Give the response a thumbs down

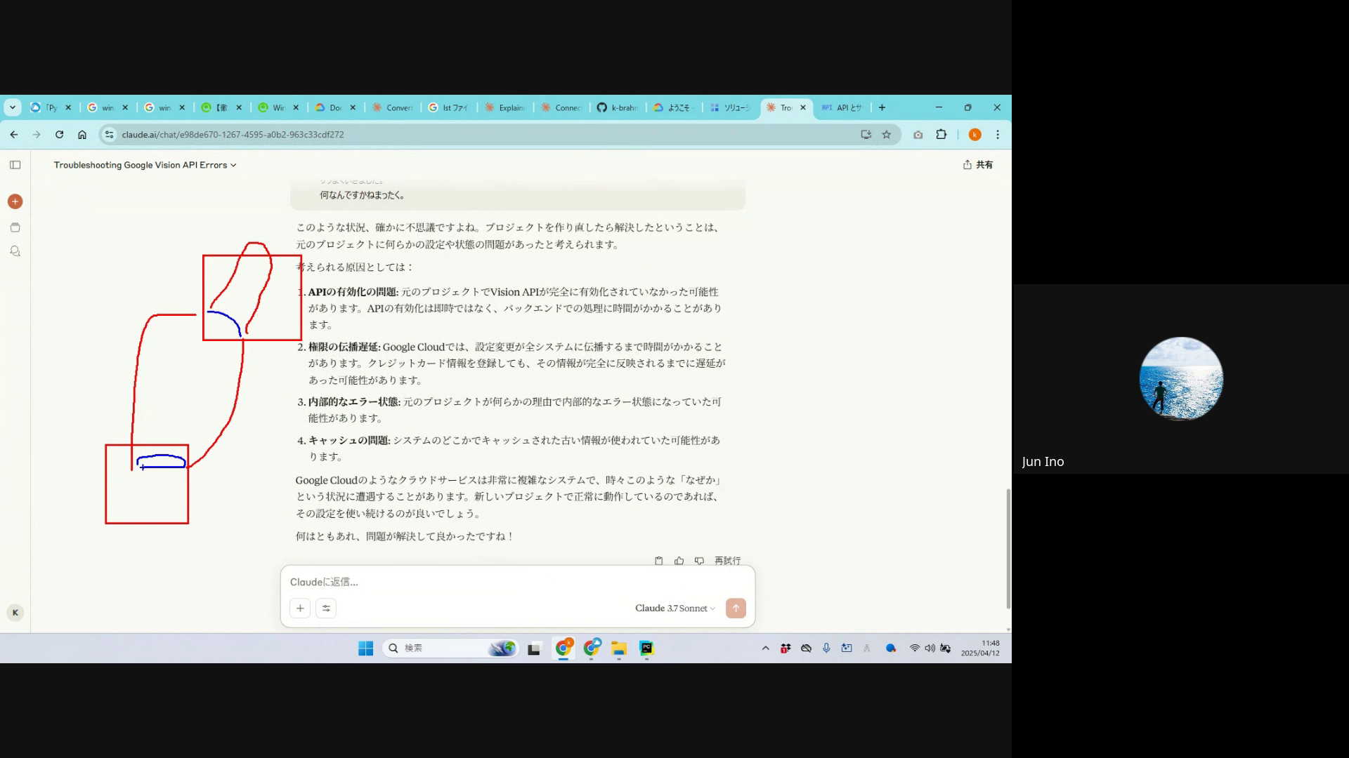(x=699, y=561)
